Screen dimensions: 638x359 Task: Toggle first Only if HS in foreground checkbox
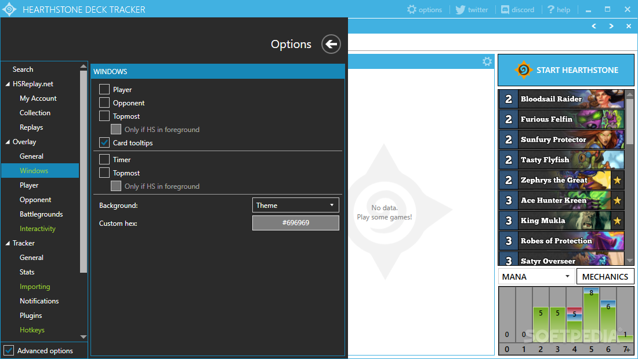[116, 129]
